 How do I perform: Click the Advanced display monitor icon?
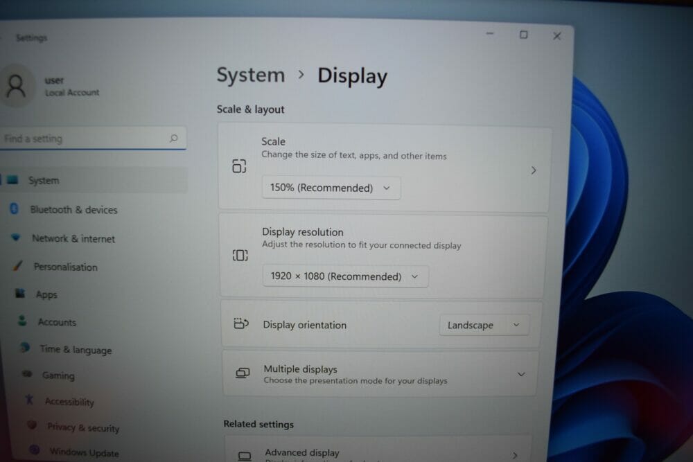pyautogui.click(x=245, y=455)
